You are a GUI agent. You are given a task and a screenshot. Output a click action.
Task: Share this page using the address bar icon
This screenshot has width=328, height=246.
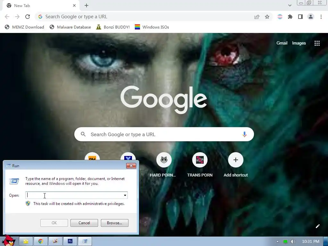tap(257, 17)
